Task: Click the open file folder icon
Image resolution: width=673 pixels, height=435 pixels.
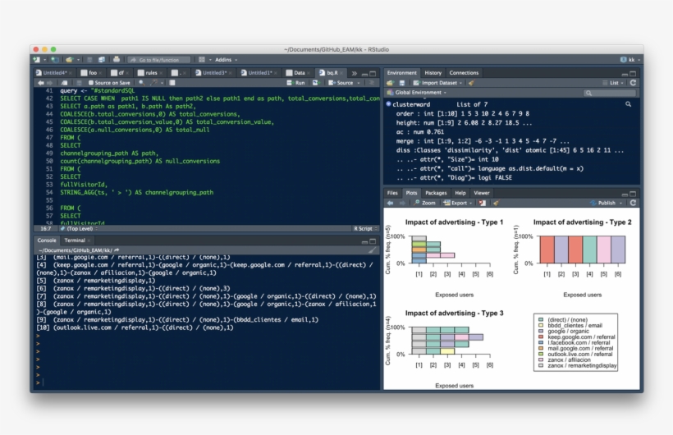Action: click(70, 60)
